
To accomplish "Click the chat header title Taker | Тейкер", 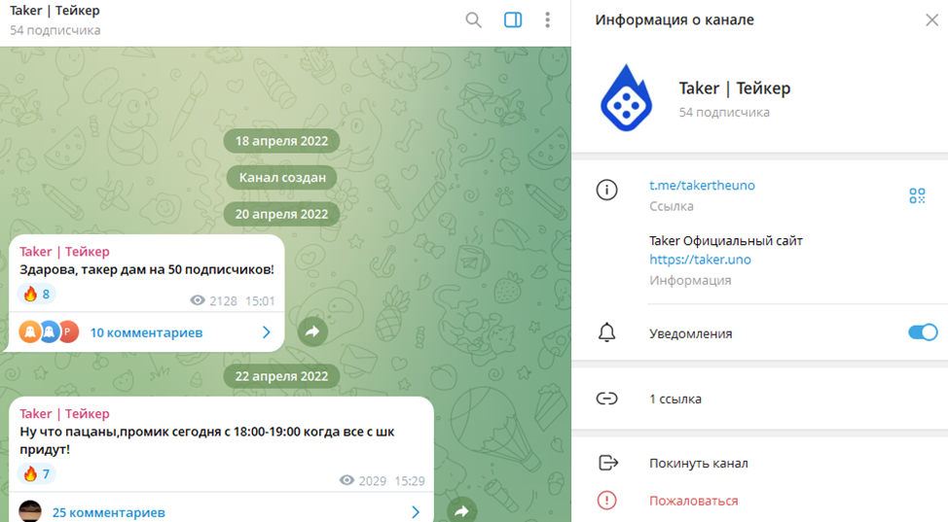I will [55, 11].
